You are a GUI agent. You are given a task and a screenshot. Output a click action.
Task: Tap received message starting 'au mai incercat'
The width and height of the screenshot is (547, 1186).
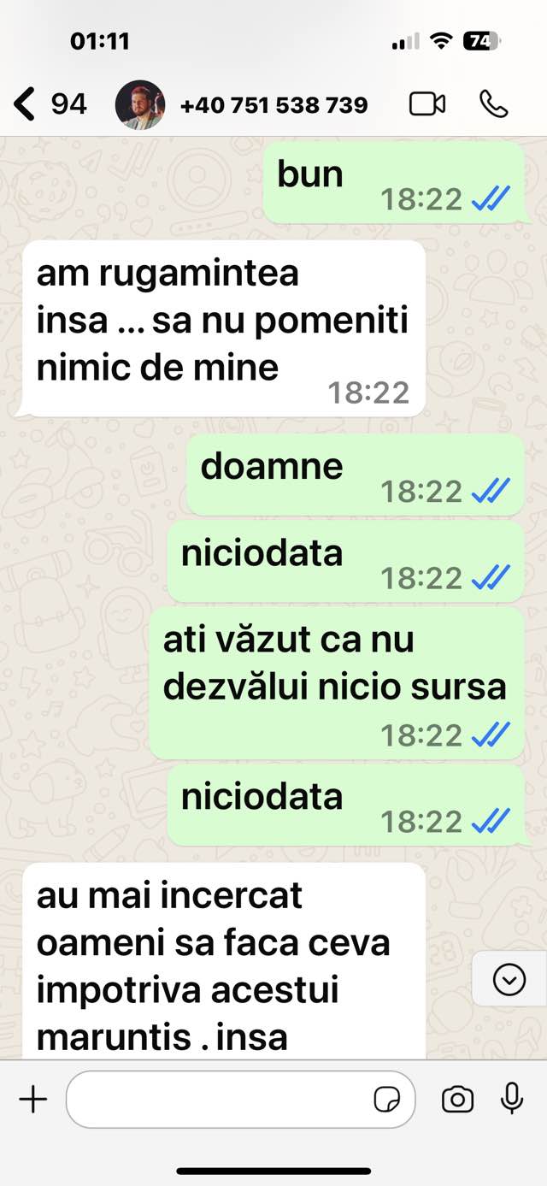coord(223,960)
